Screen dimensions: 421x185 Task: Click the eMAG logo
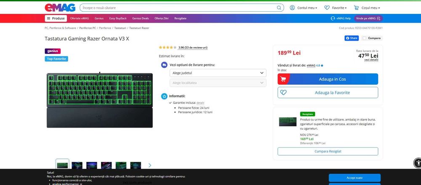[x=60, y=8]
